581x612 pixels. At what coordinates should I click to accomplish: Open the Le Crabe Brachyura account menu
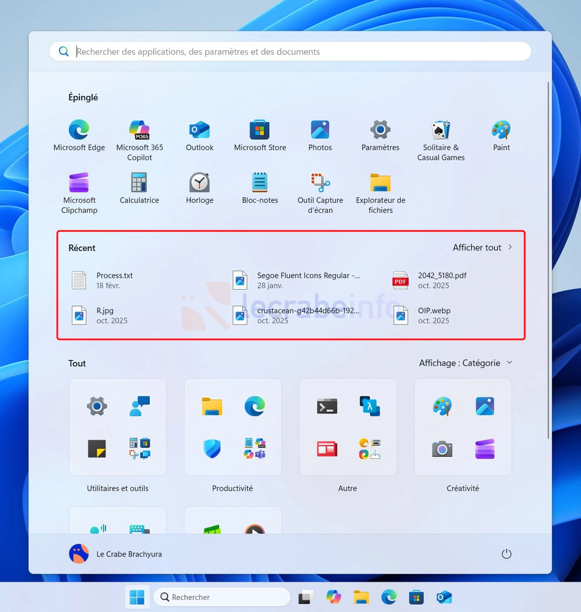[115, 554]
